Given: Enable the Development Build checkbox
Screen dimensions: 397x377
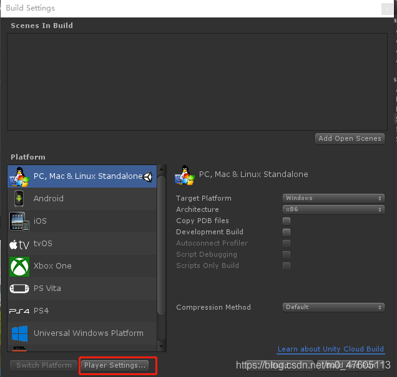Looking at the screenshot, I should coord(287,232).
